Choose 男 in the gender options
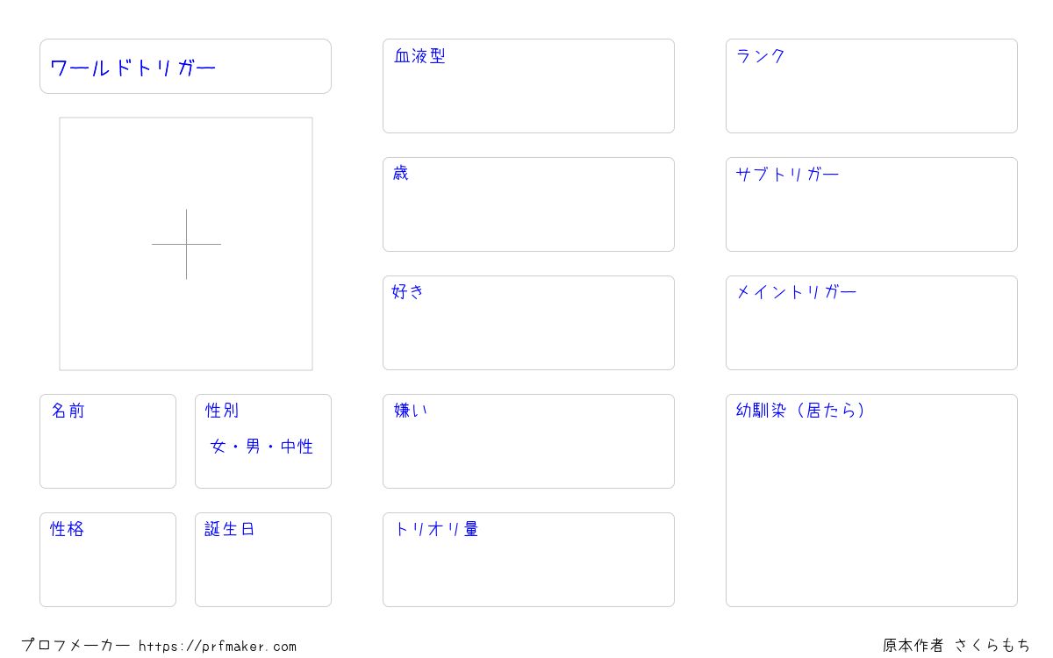The image size is (1053, 658). point(254,447)
